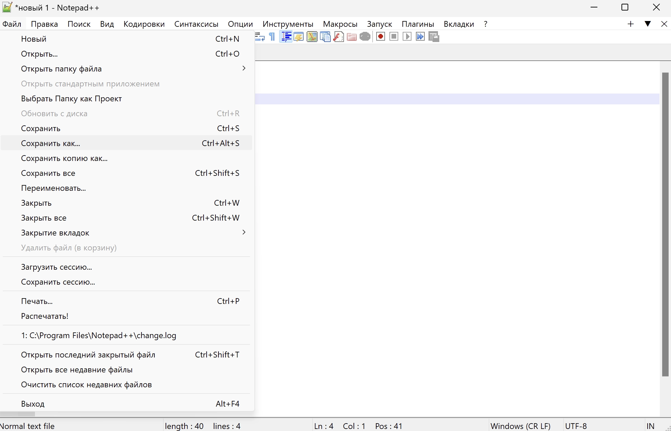Open the Function List panel icon
The image size is (671, 431).
(x=339, y=37)
